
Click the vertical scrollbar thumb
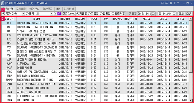pos(191,46)
